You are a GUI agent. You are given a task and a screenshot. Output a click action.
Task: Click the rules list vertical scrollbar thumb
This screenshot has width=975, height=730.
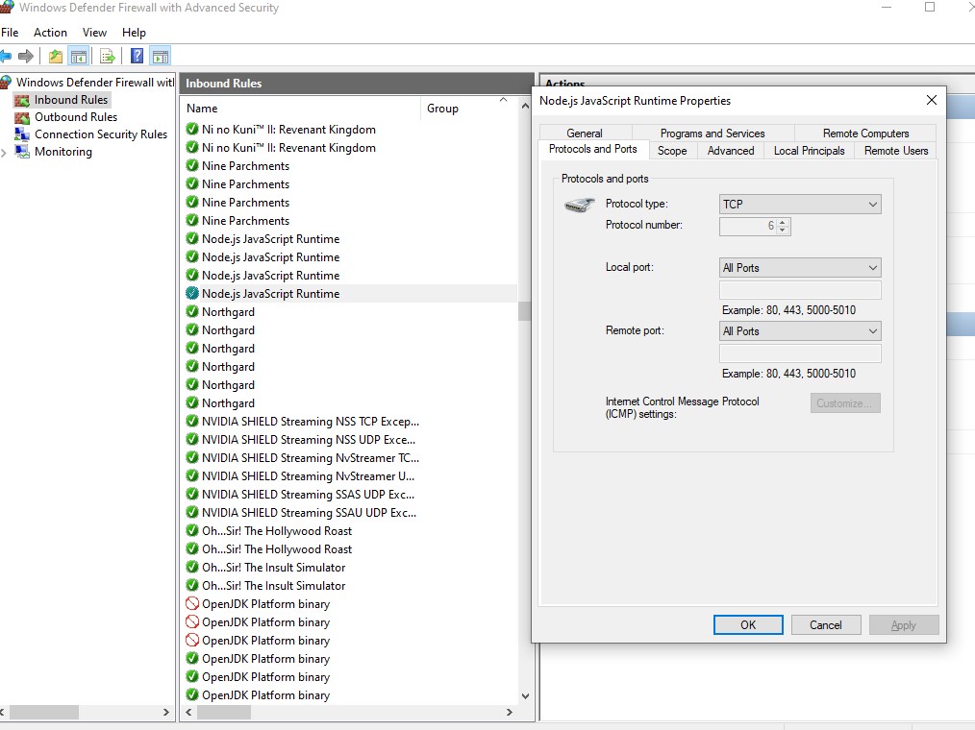[525, 311]
